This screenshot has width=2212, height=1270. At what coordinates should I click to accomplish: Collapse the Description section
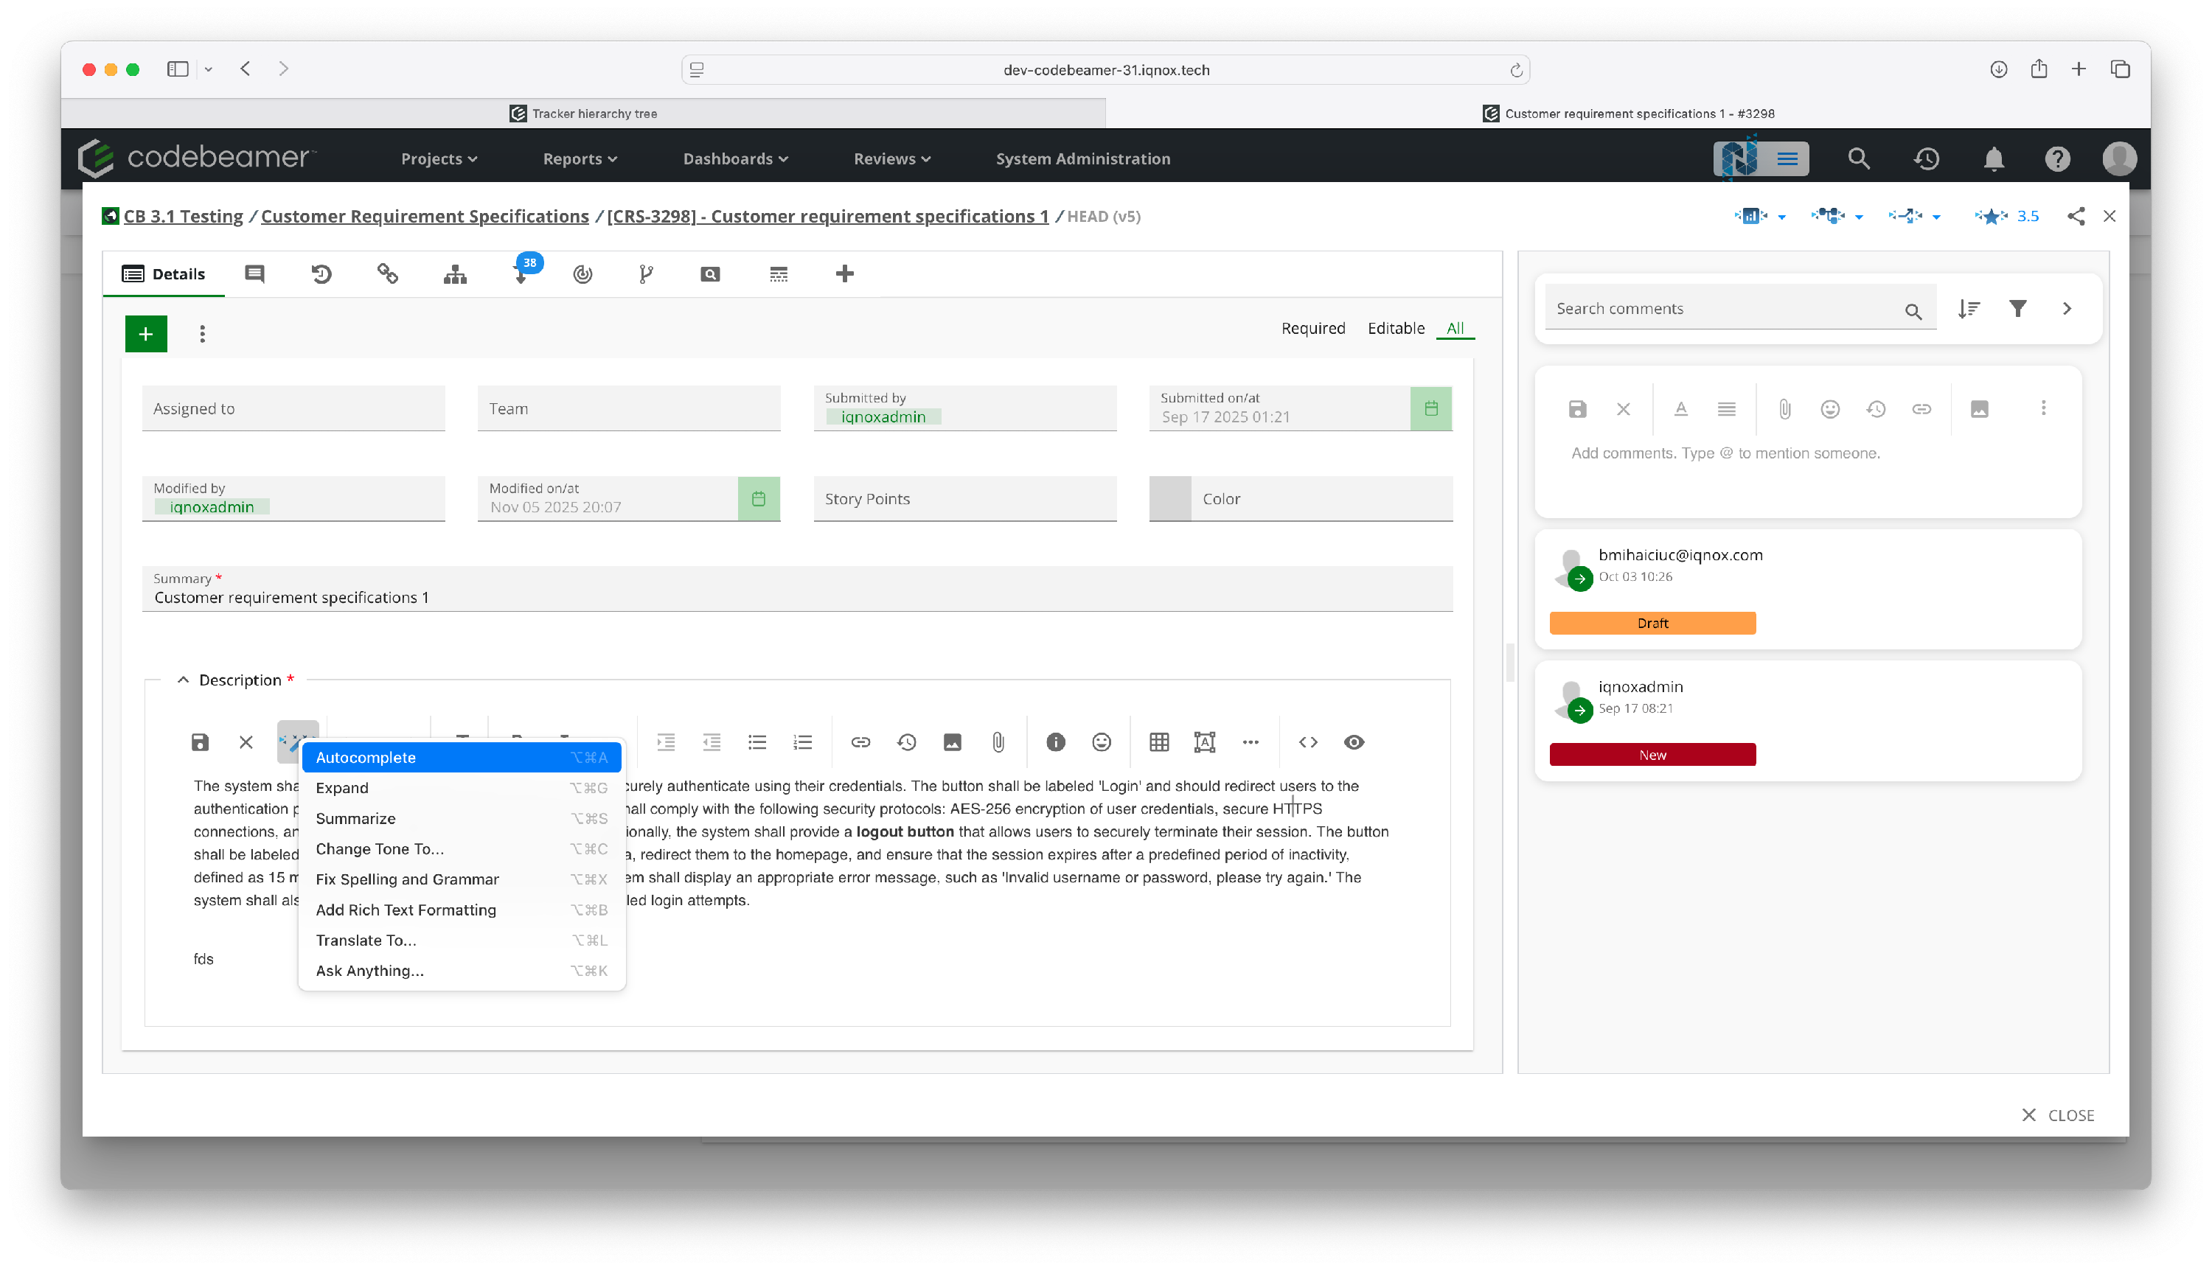[184, 680]
